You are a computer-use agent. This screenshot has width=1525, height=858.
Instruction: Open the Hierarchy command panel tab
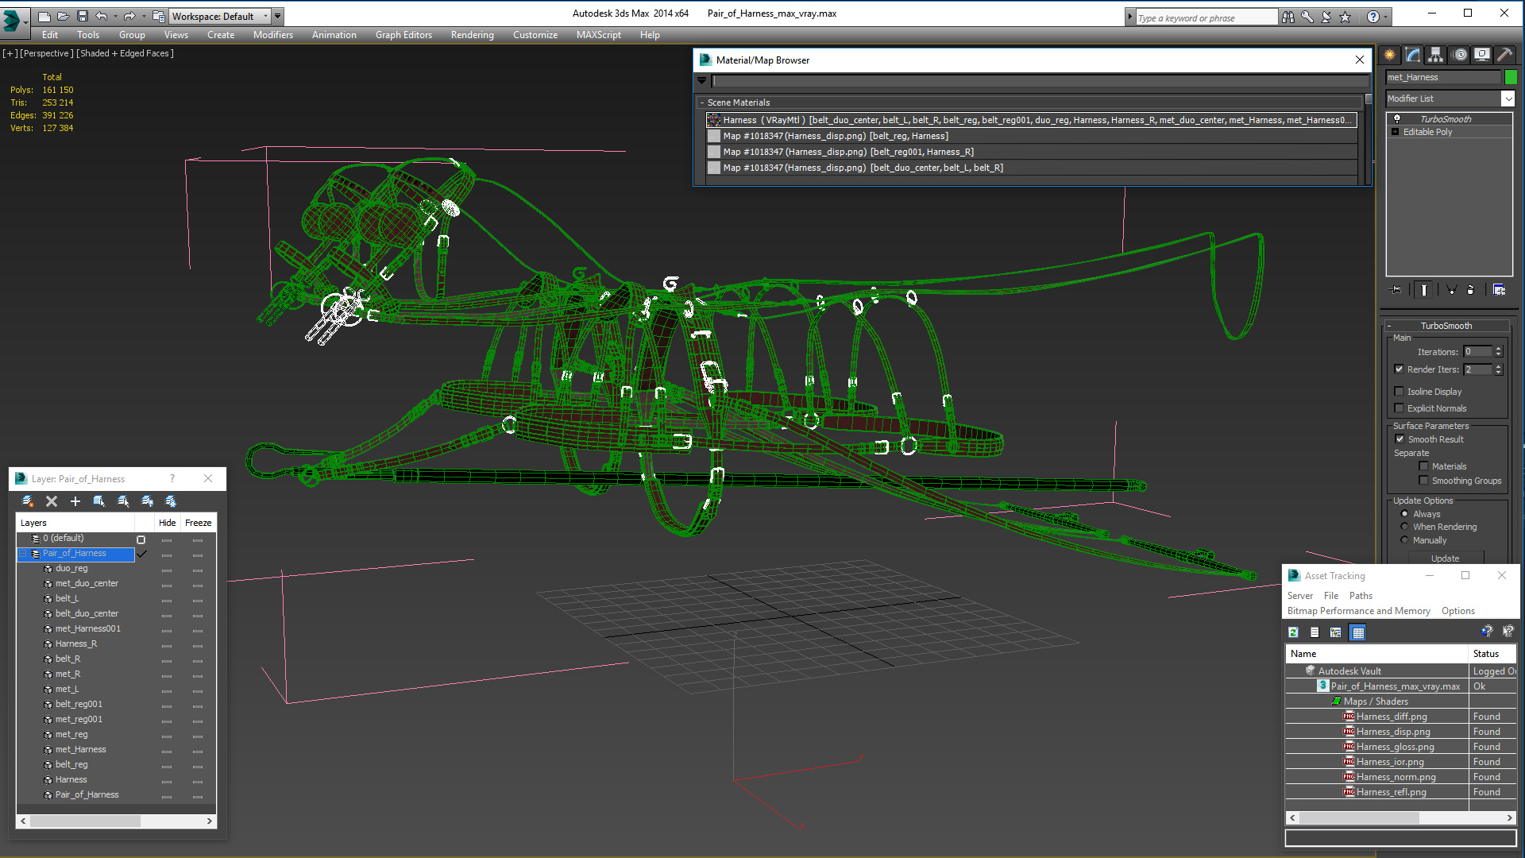click(x=1435, y=55)
